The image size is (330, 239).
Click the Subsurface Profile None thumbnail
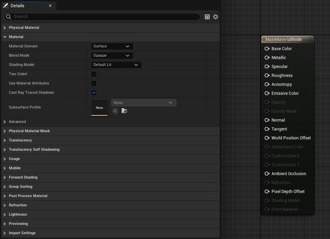(100, 108)
